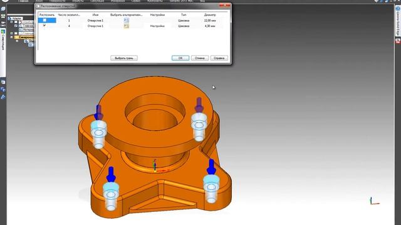Select Отверстие 1 name in the row with 4 instances
Screen dimensions: 401x225
pos(95,26)
